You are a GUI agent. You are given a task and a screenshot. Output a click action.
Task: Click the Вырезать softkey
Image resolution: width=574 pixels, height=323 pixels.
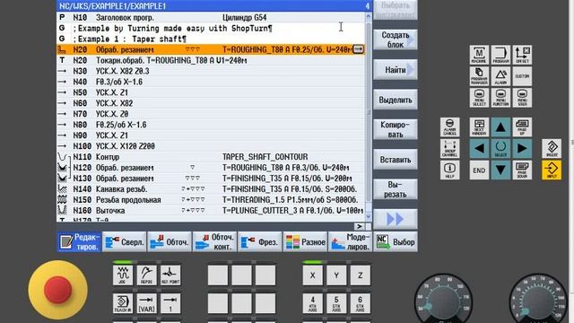point(396,189)
